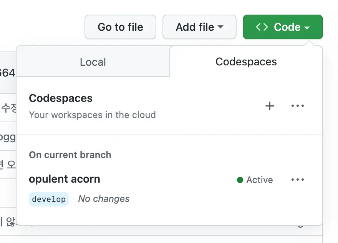Viewport: 338px width, 243px height.
Task: Expand the Add file dropdown arrow
Action: click(220, 27)
